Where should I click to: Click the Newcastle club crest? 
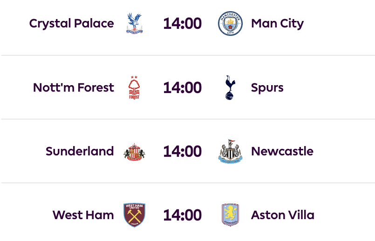pyautogui.click(x=230, y=152)
